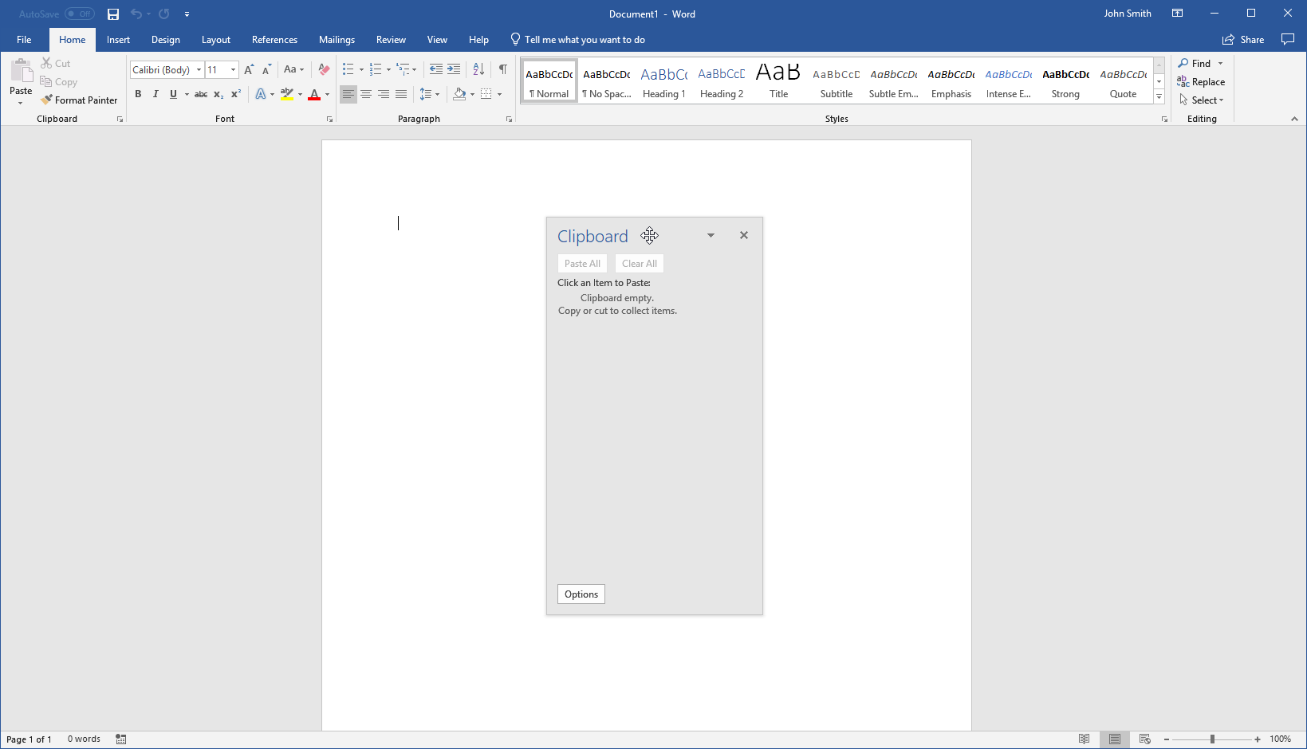Image resolution: width=1307 pixels, height=749 pixels.
Task: Toggle italic formatting
Action: (x=156, y=94)
